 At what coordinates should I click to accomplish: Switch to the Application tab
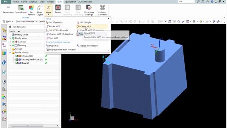70,2
